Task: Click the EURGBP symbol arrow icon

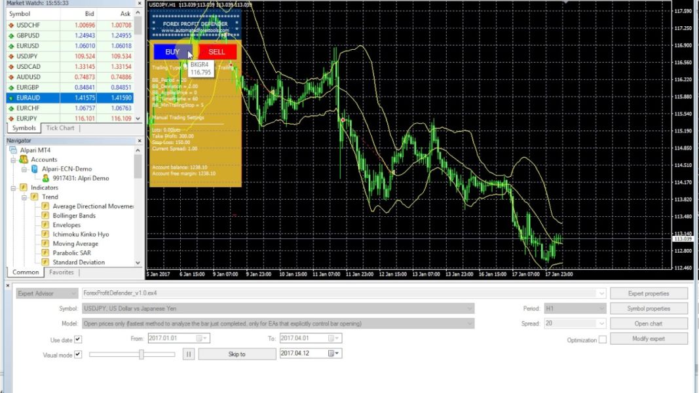Action: click(11, 88)
